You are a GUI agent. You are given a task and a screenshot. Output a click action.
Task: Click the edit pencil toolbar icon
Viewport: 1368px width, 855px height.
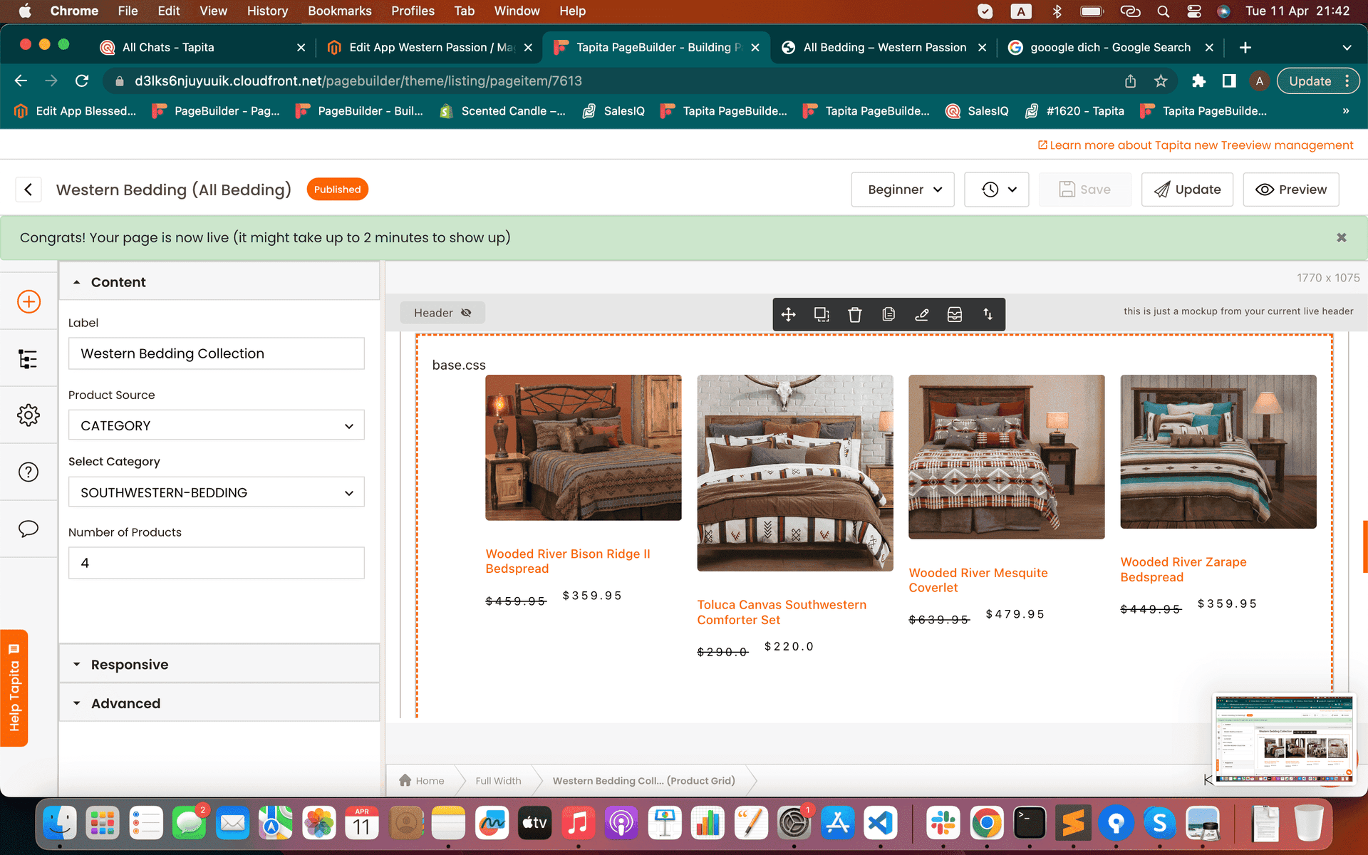921,314
